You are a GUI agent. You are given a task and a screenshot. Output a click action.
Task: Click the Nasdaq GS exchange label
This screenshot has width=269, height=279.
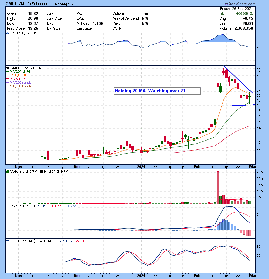click(x=64, y=4)
